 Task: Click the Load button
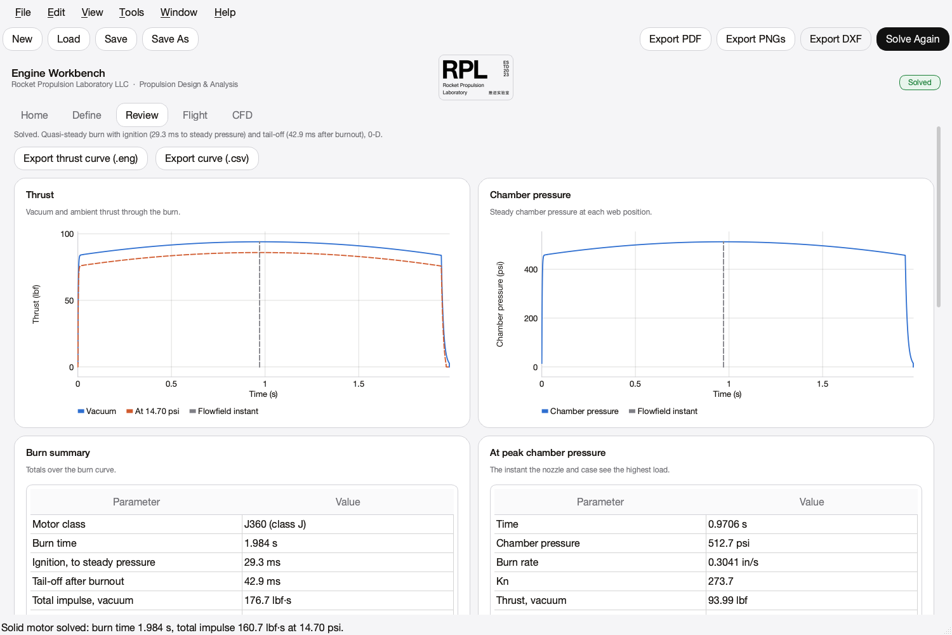click(x=69, y=39)
